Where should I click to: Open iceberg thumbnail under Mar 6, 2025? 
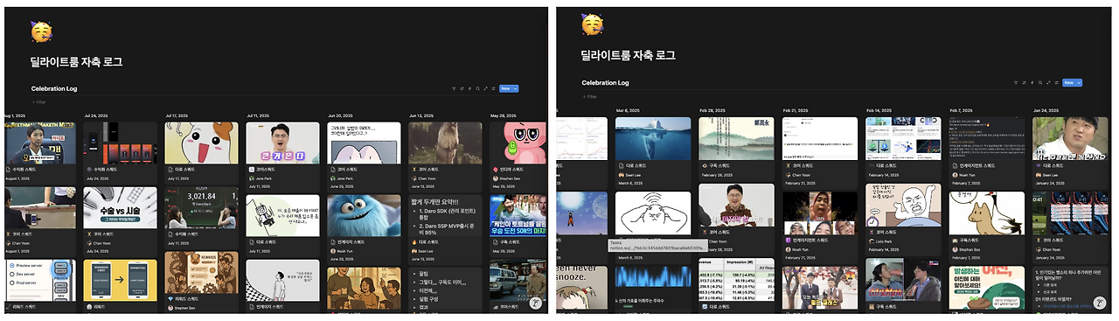(653, 137)
